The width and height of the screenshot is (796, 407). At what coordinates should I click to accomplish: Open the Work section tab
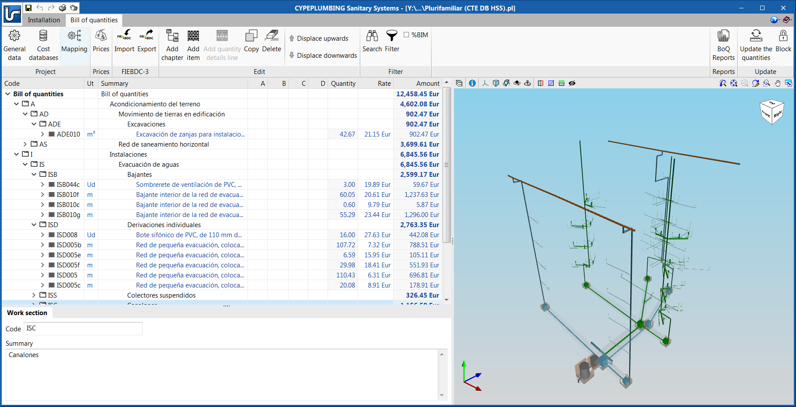pyautogui.click(x=27, y=312)
